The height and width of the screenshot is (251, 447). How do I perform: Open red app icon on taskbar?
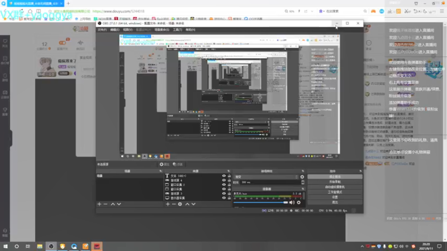point(97,246)
